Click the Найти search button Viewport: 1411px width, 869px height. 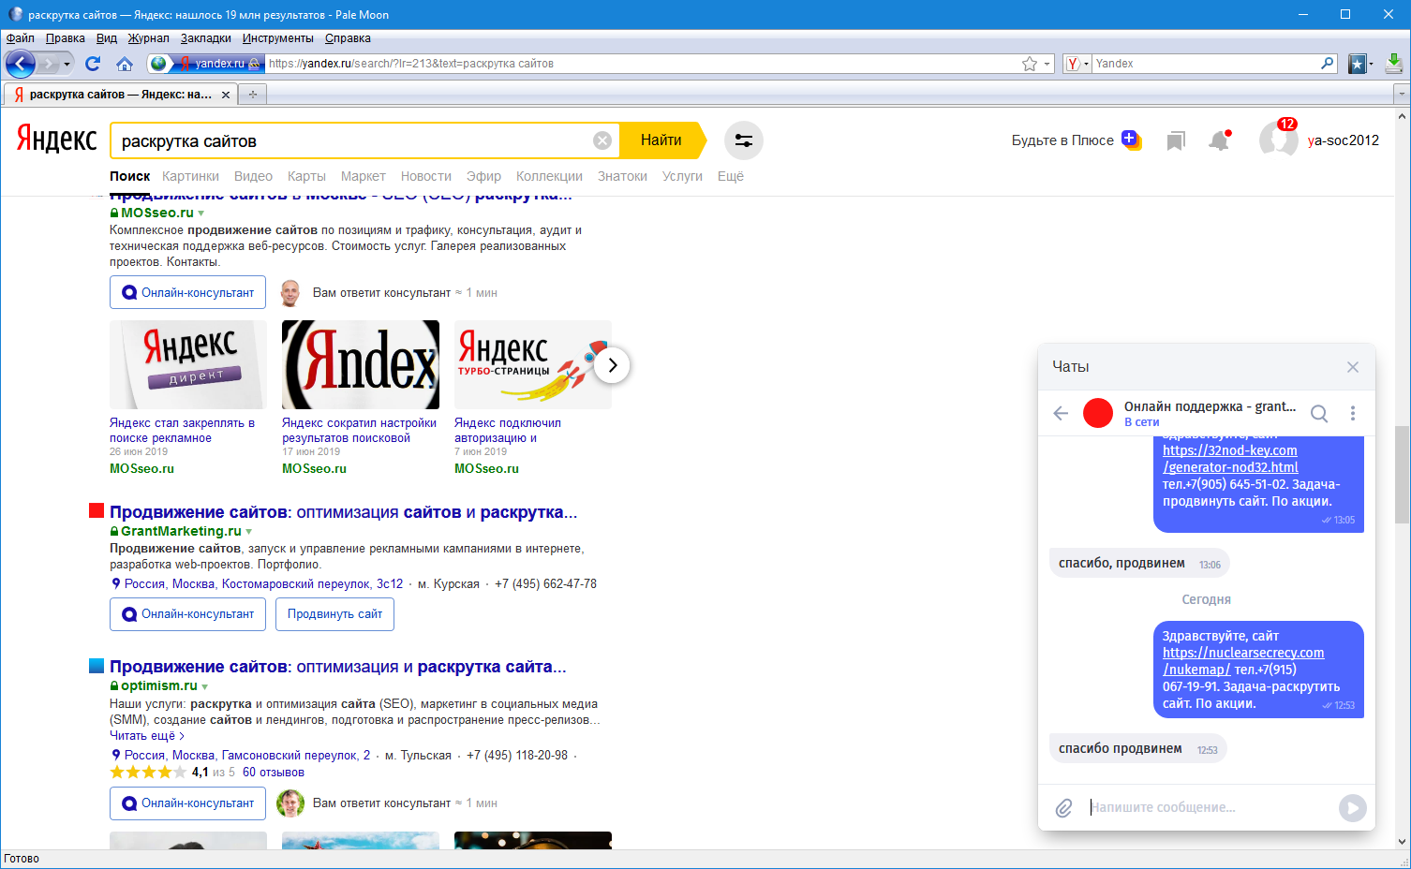(x=661, y=140)
